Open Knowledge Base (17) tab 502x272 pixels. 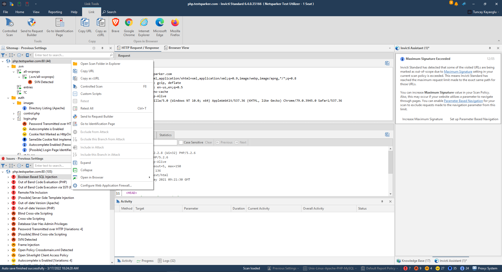(413, 261)
